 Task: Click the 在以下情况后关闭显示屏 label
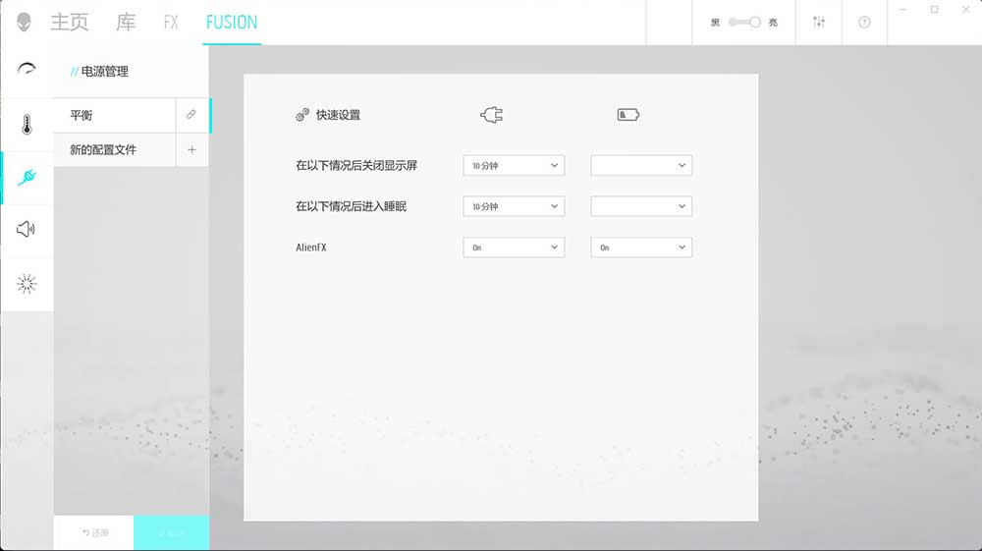pos(356,165)
